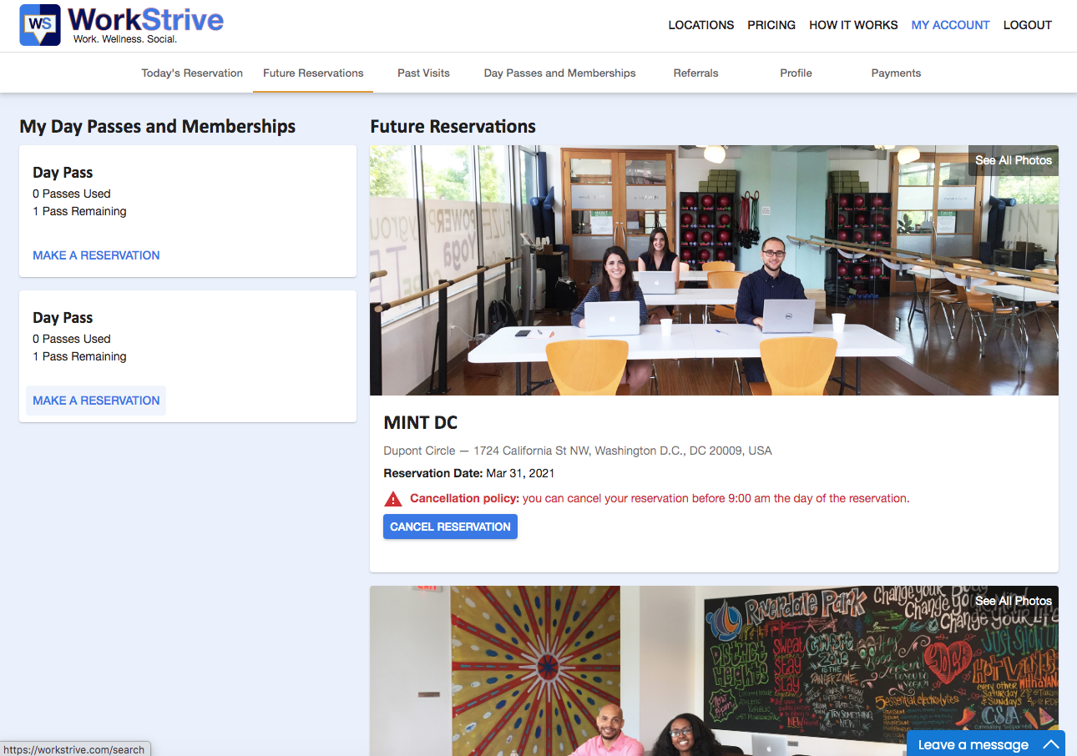Open HOW IT WORKS page
Image resolution: width=1077 pixels, height=756 pixels.
[853, 25]
